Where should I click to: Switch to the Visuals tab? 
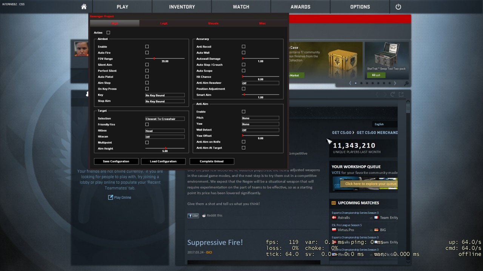(213, 23)
